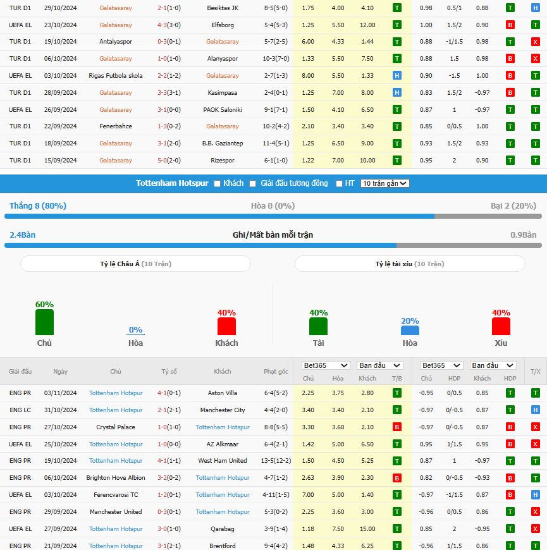547x550 pixels.
Task: Click green T handicap badge in Brentford row
Action: click(510, 546)
